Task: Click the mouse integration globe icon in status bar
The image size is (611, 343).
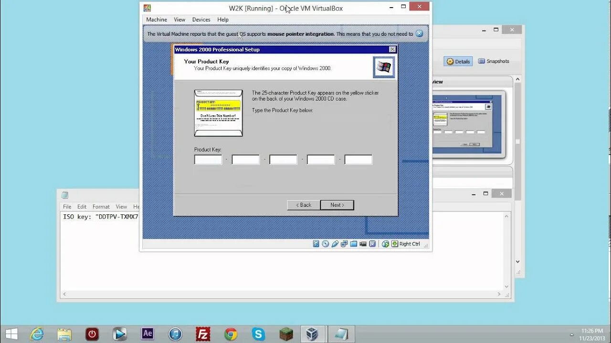Action: click(386, 244)
